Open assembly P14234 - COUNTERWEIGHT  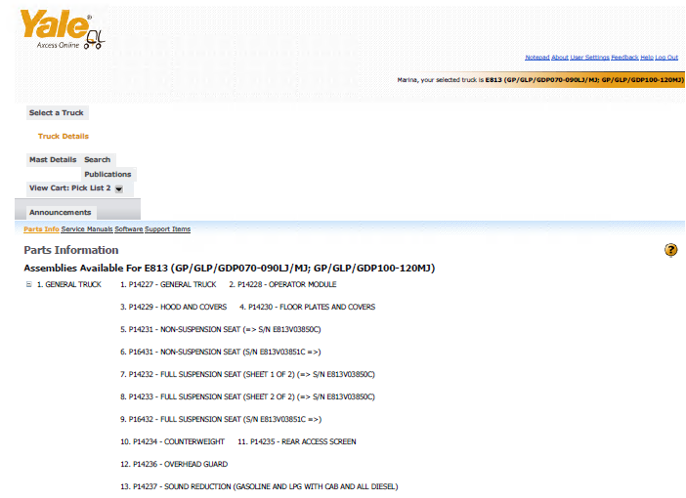tap(172, 441)
